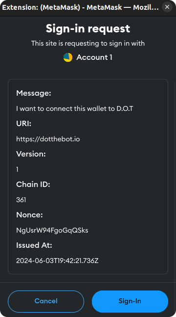Click the window title bar text

(x=80, y=7)
